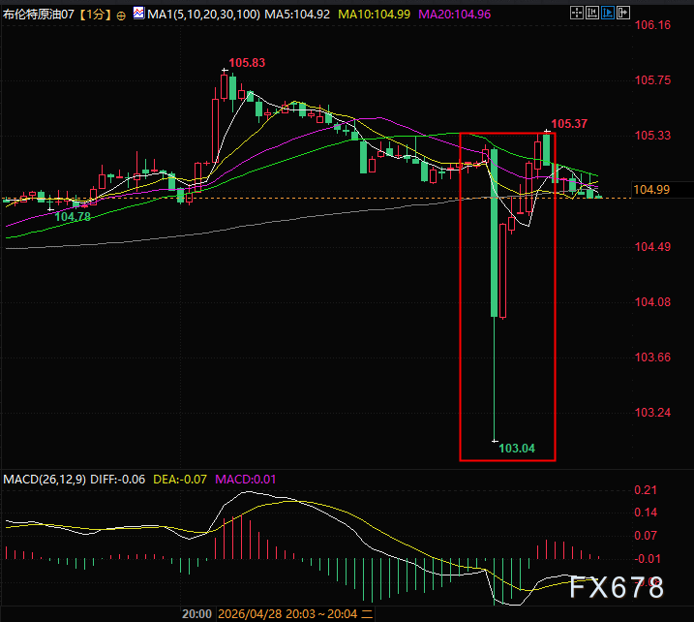
Task: Select the DEA:-0.07 value
Action: pos(180,480)
